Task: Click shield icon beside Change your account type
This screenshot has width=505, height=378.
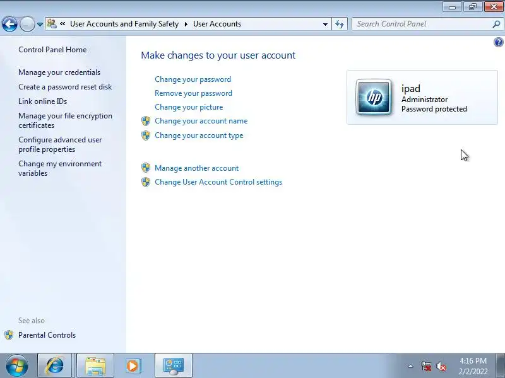Action: [x=146, y=135]
